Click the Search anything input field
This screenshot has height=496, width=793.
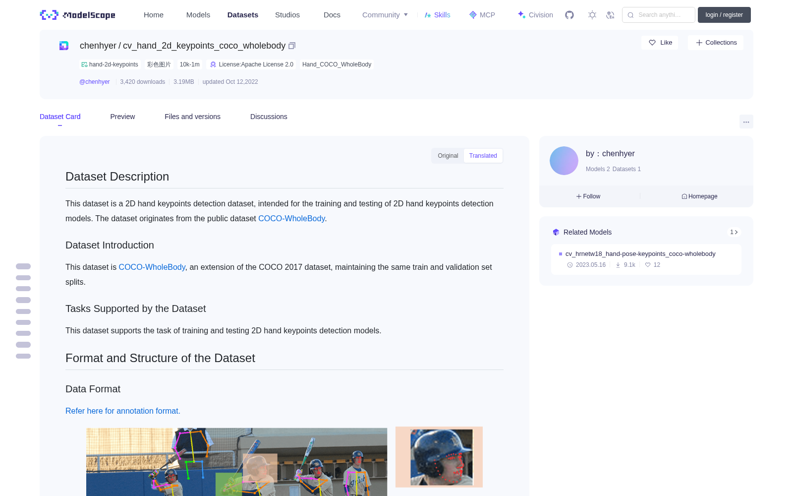point(659,15)
